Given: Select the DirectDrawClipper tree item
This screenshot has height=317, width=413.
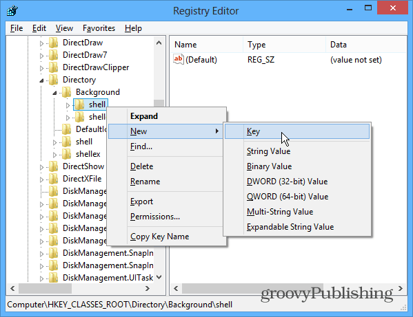Looking at the screenshot, I should [96, 67].
